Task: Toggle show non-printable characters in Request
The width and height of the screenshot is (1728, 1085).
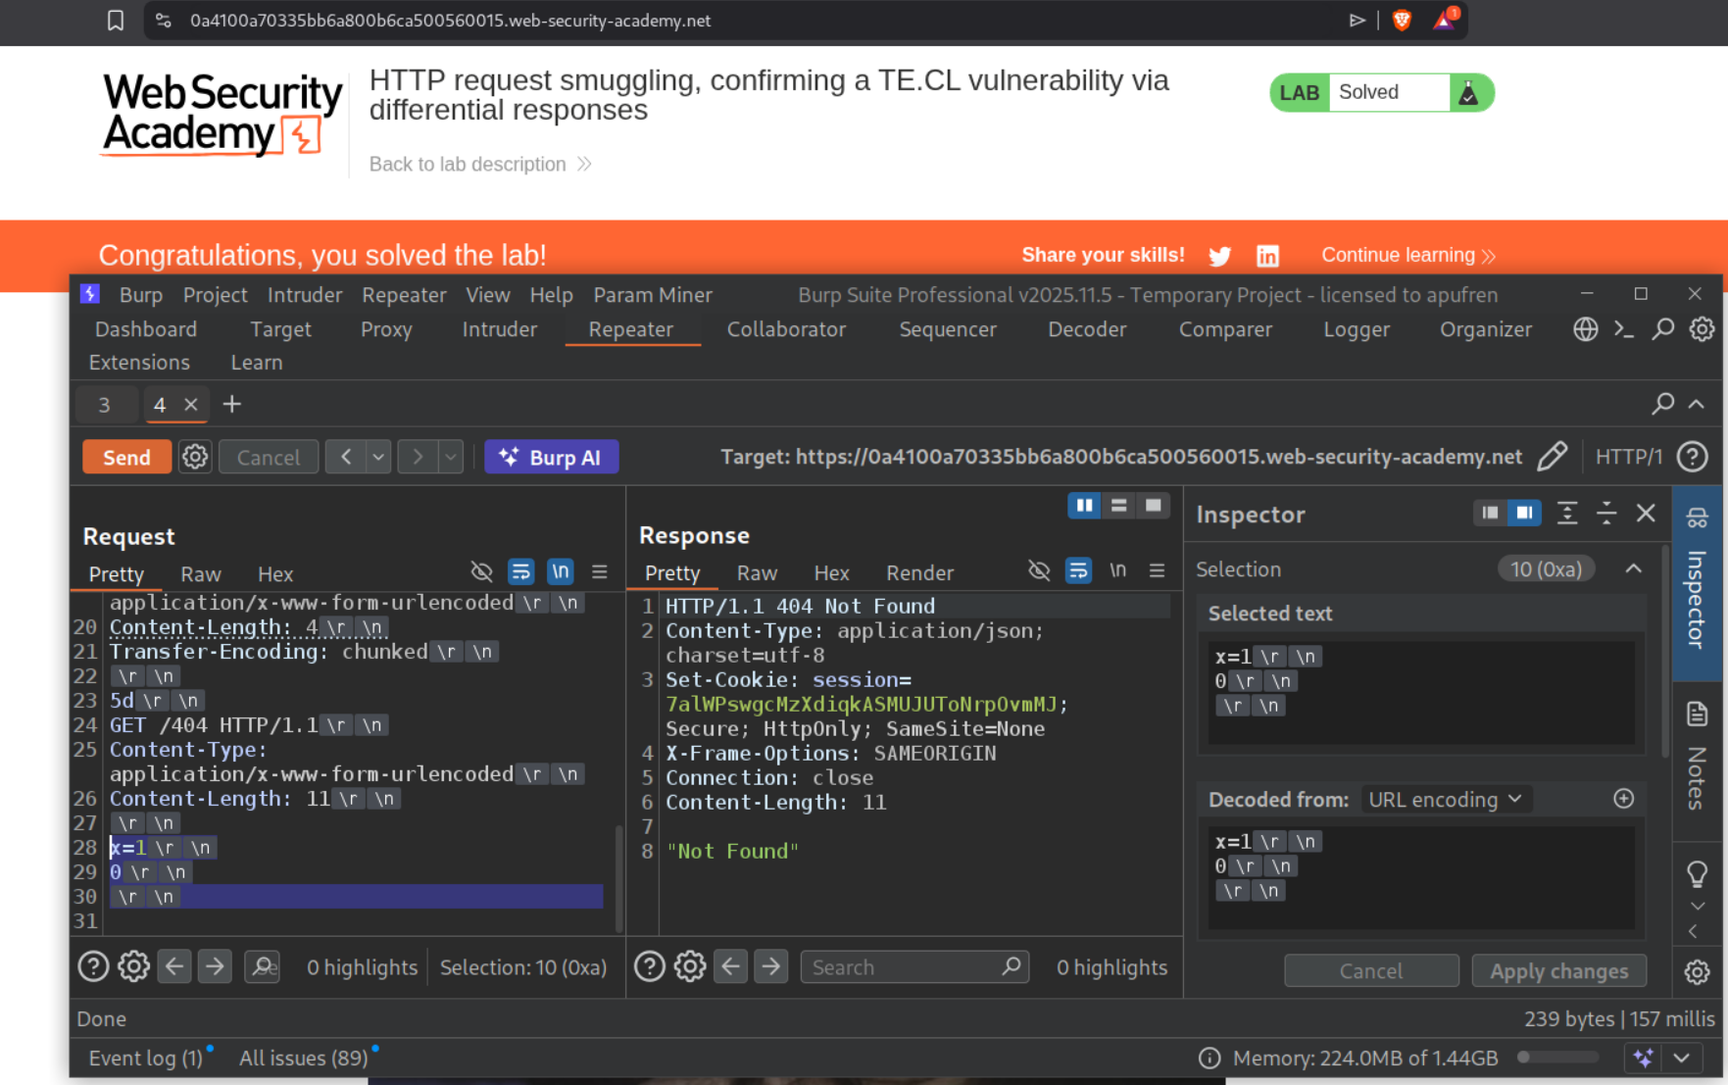Action: pos(560,571)
